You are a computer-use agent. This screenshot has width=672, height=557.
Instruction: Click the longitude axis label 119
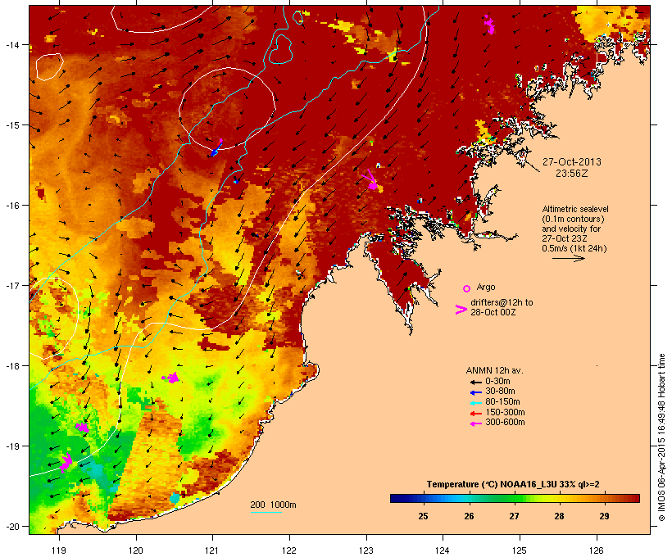[x=59, y=550]
